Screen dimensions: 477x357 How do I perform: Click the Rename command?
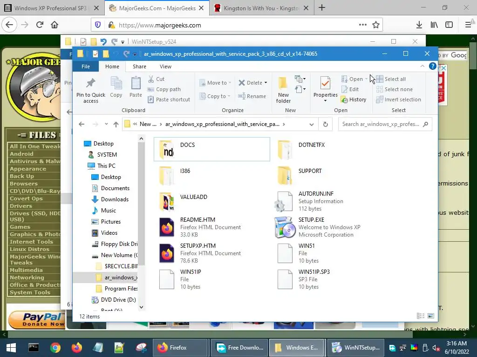pyautogui.click(x=252, y=96)
